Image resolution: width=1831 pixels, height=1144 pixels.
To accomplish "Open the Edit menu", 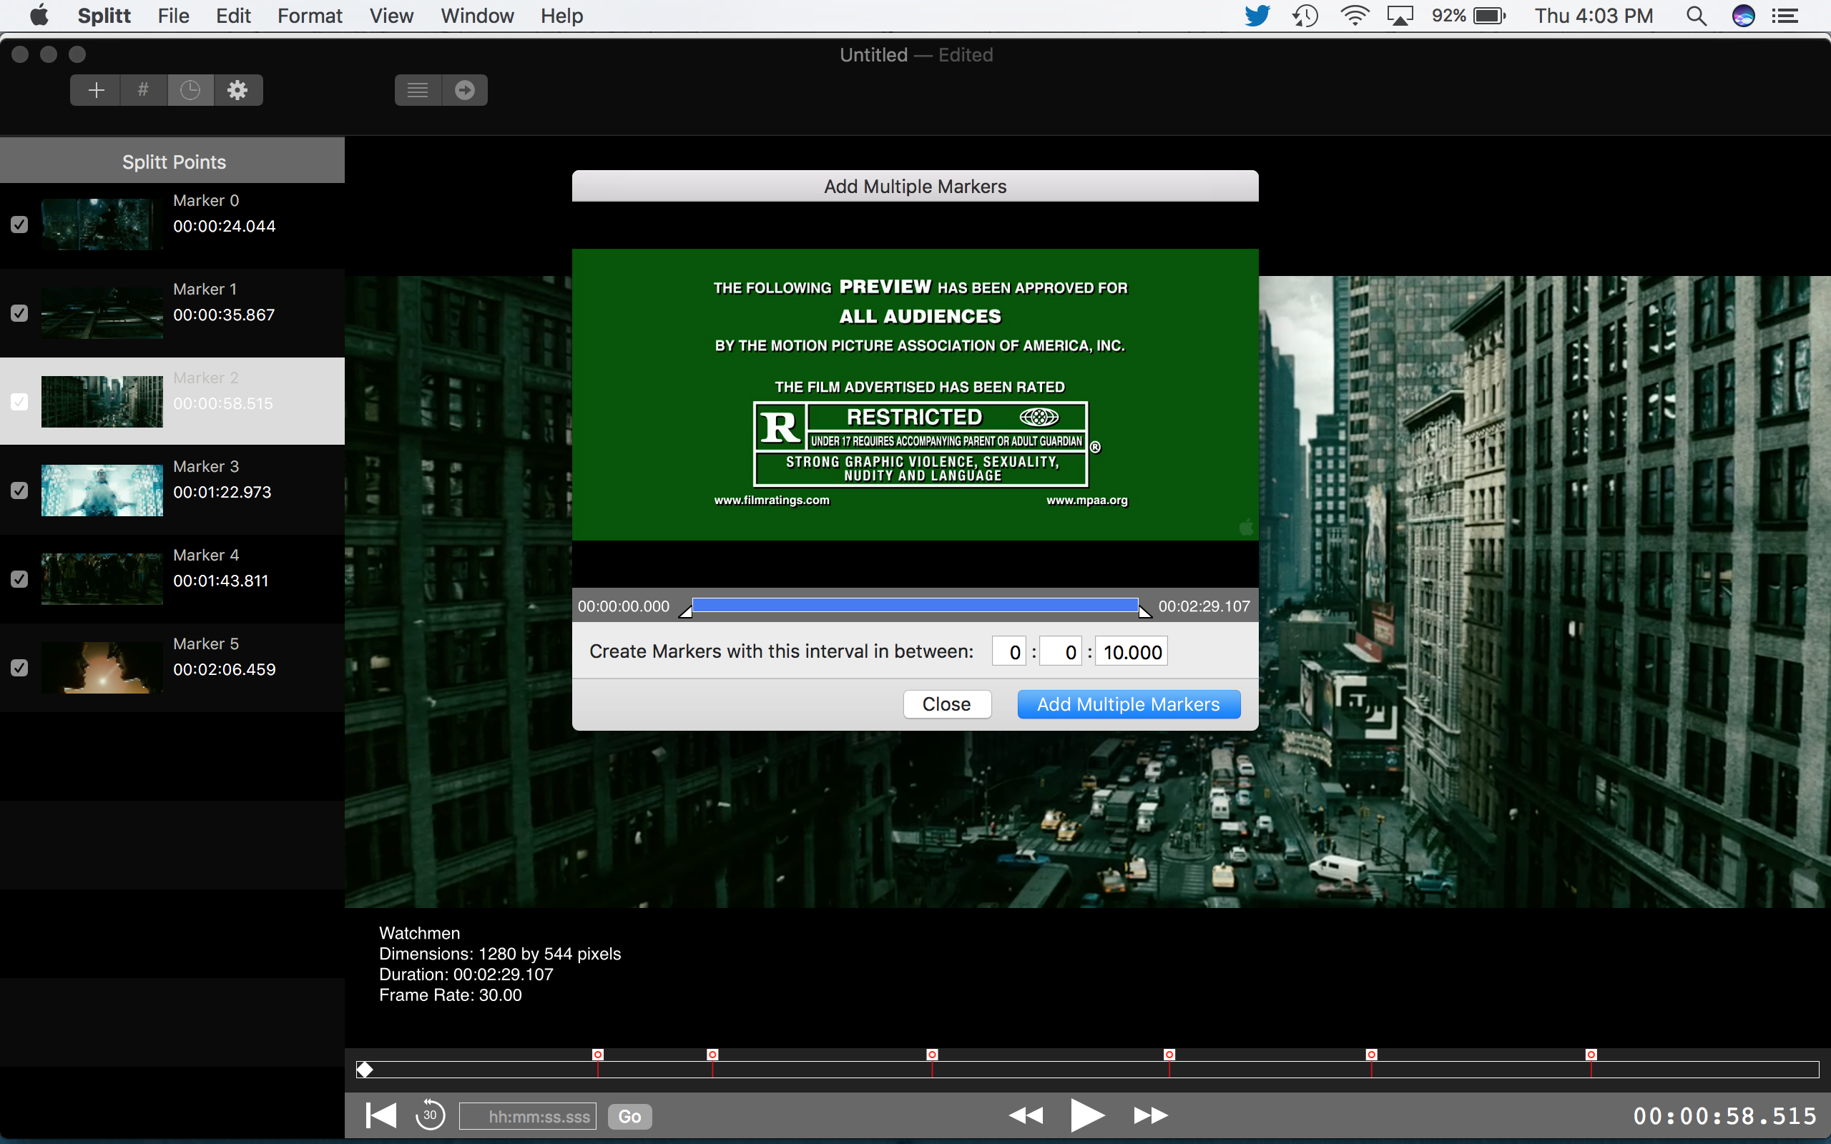I will (x=233, y=16).
